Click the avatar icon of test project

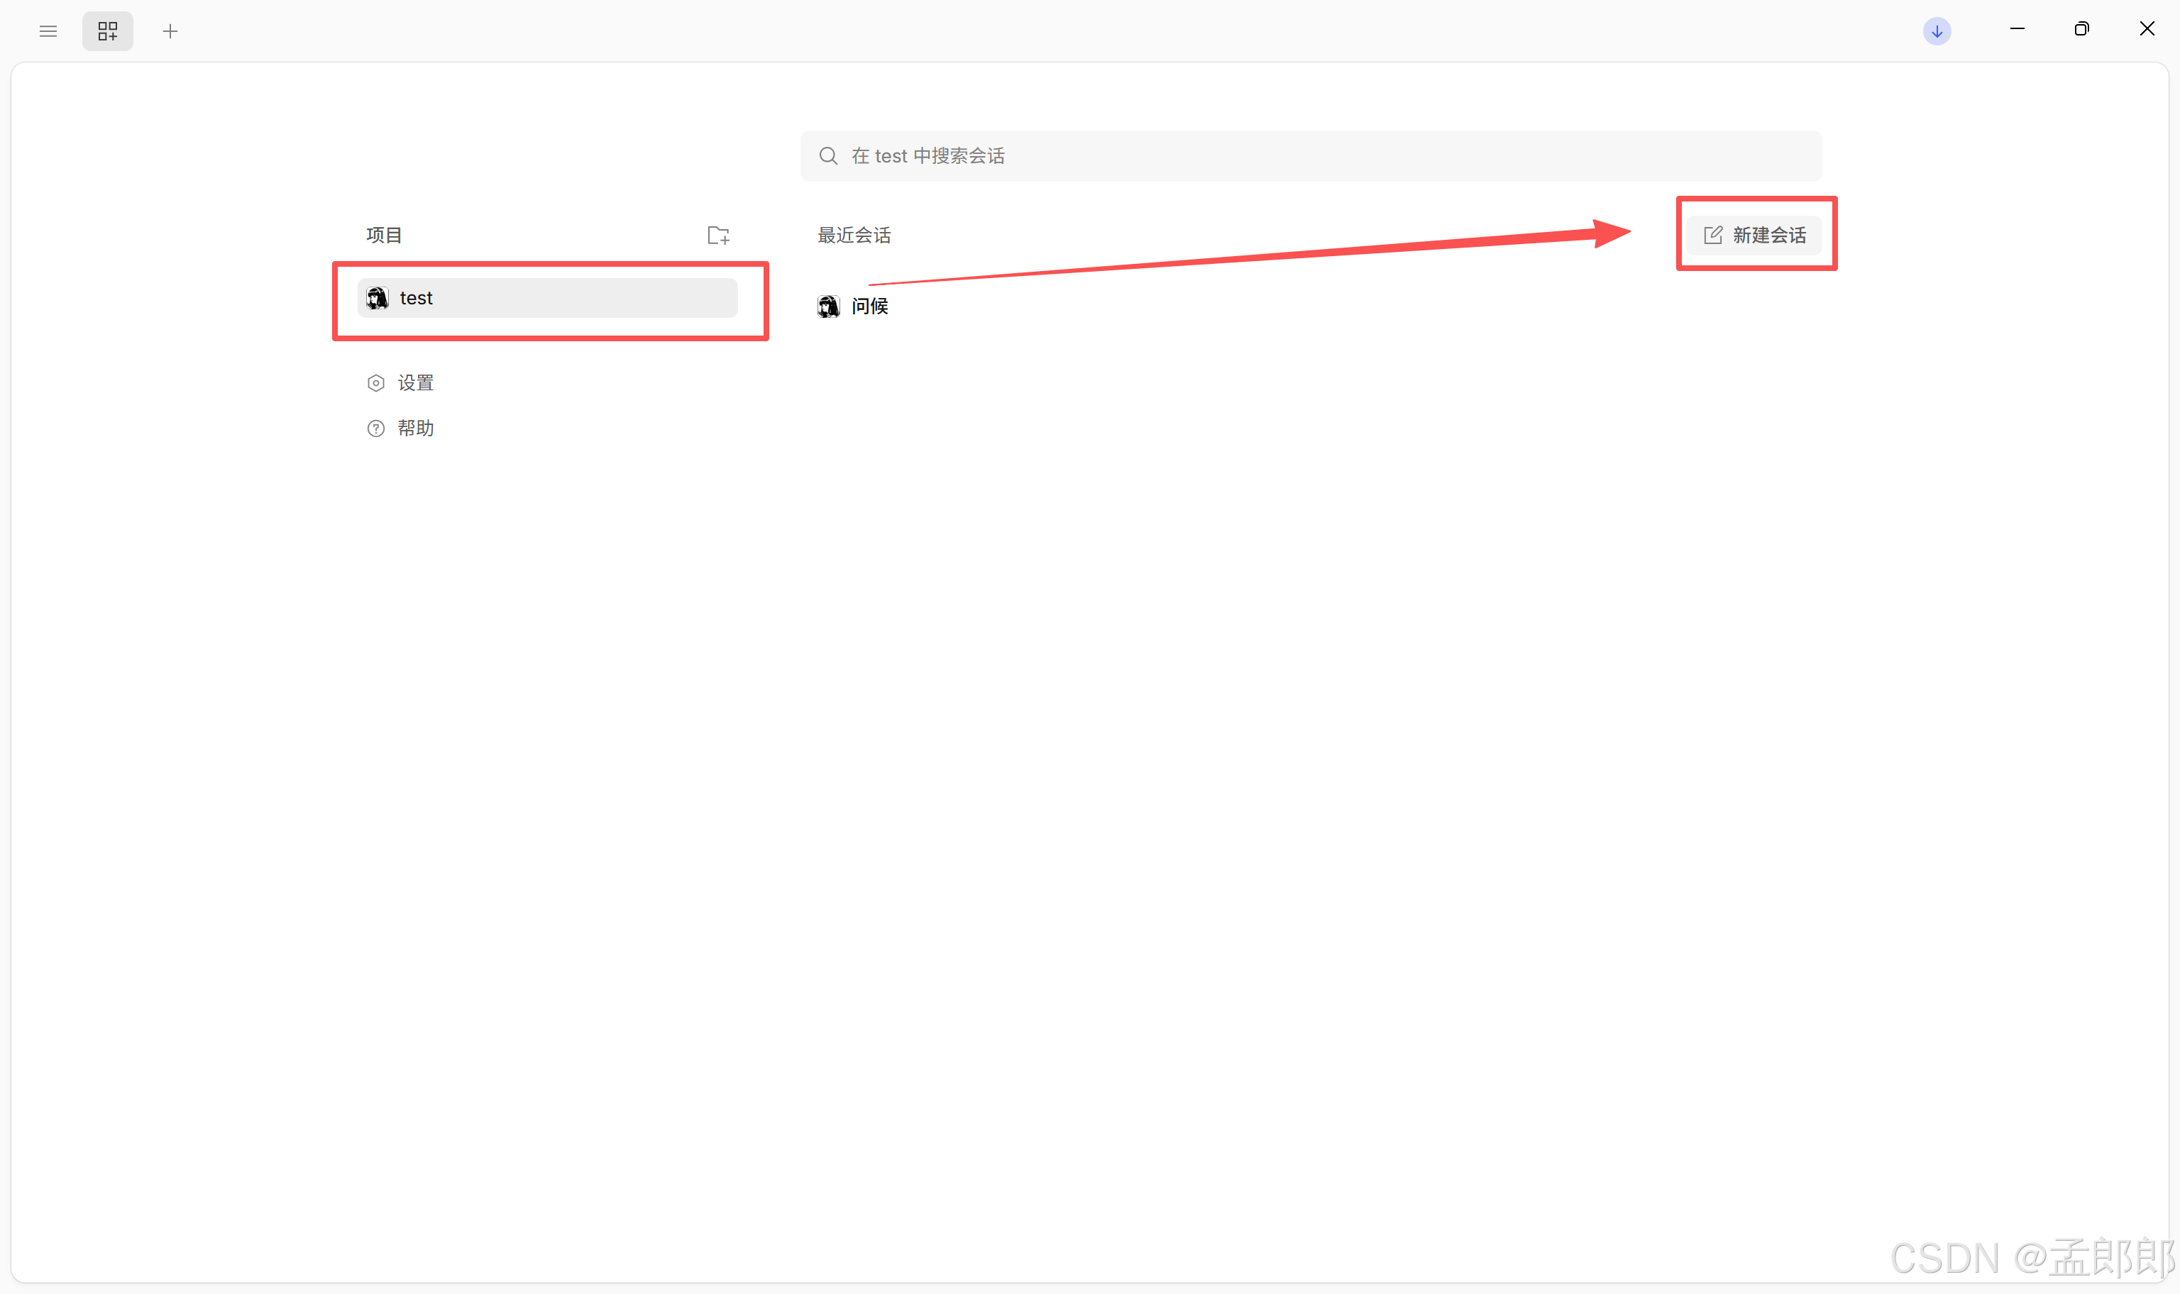pyautogui.click(x=378, y=298)
